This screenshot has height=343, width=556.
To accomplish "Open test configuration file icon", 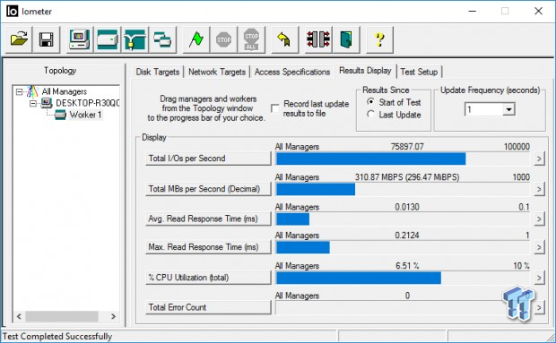I will click(x=19, y=39).
